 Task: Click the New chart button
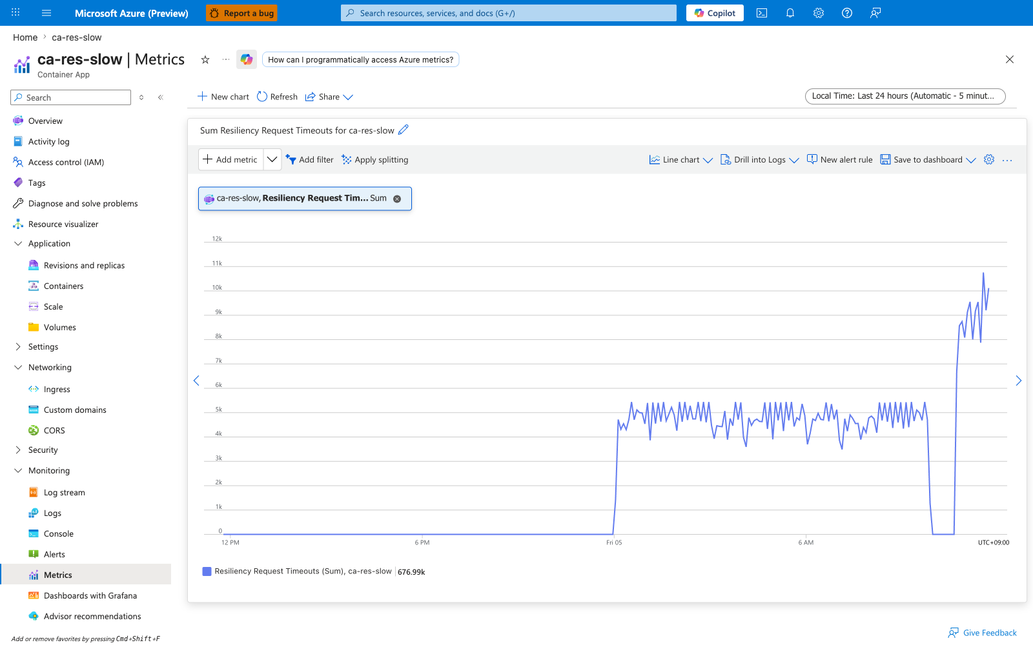(x=223, y=97)
